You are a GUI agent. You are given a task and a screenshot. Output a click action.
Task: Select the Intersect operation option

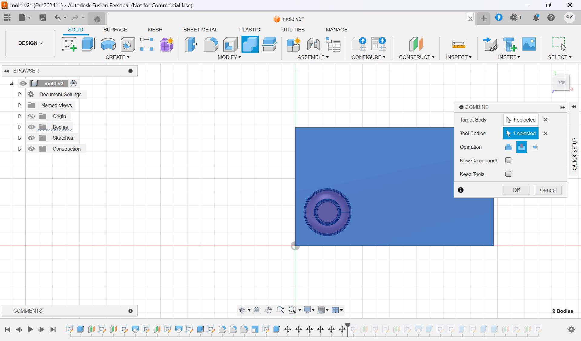(x=535, y=147)
